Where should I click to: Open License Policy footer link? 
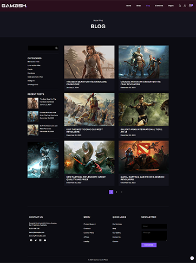click(89, 233)
